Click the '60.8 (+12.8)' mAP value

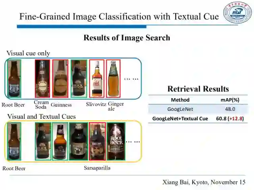[x=230, y=119]
